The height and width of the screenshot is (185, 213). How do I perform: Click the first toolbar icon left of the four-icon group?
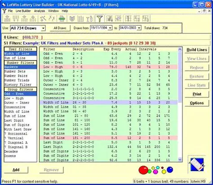(x=7, y=18)
